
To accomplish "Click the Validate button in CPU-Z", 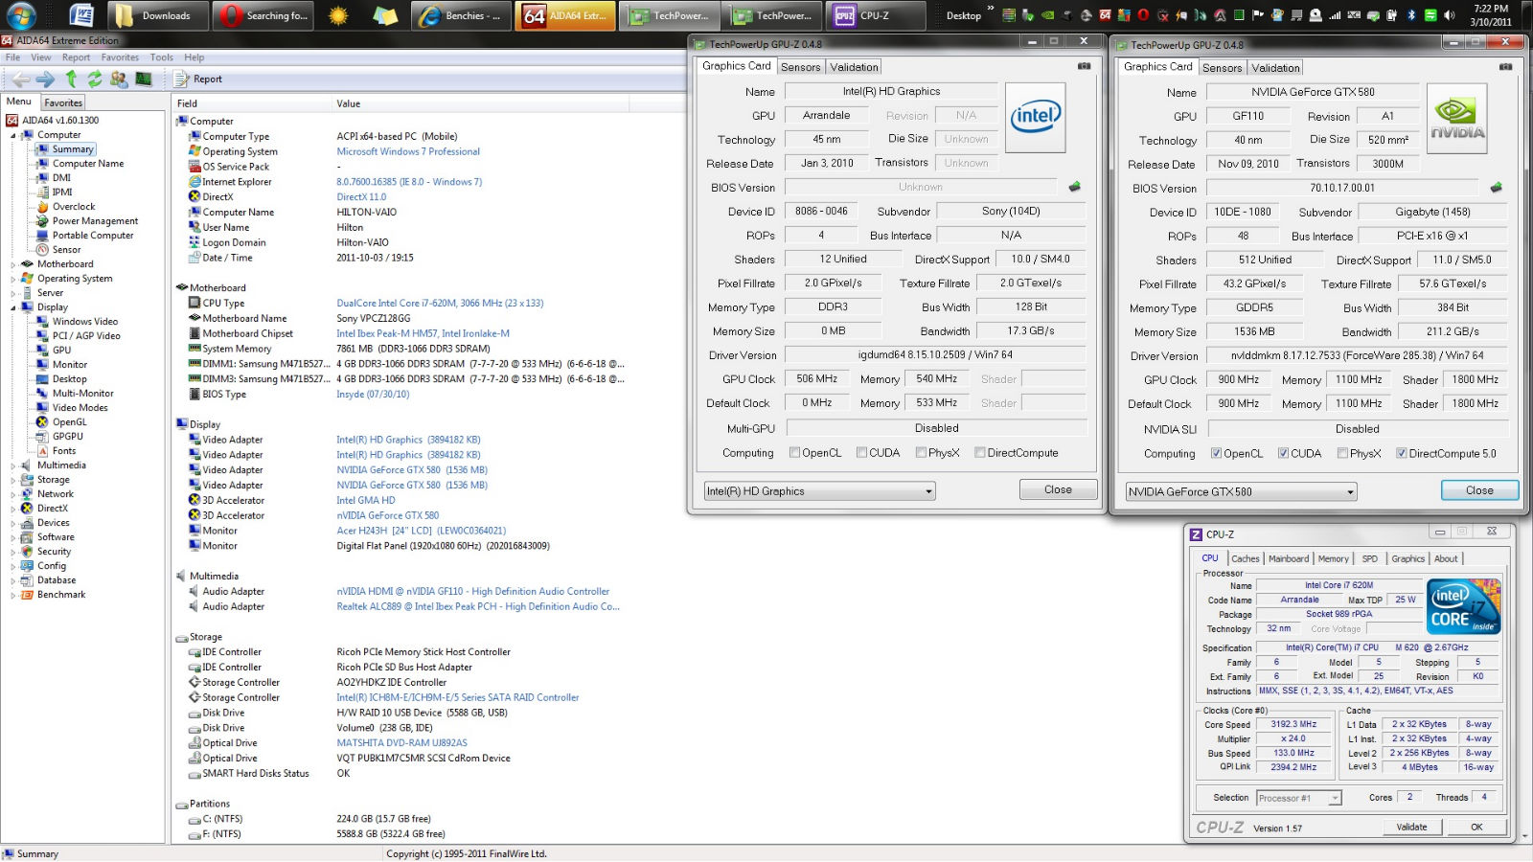I will 1411,827.
